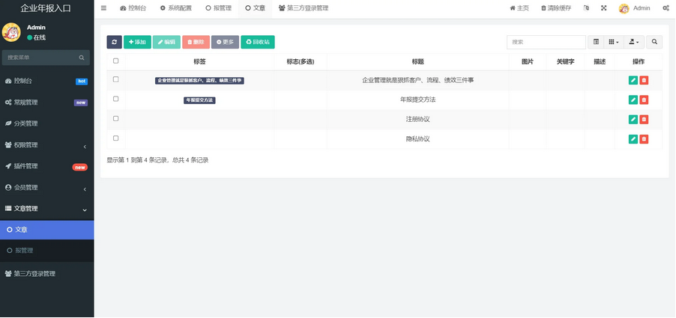Click the 企业管理就是狠抓客户 tag badge
676x318 pixels.
(x=199, y=81)
